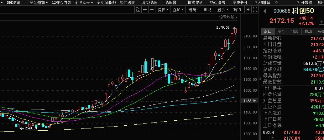Click the 科创50 index name
This screenshot has height=140, width=324.
(303, 11)
